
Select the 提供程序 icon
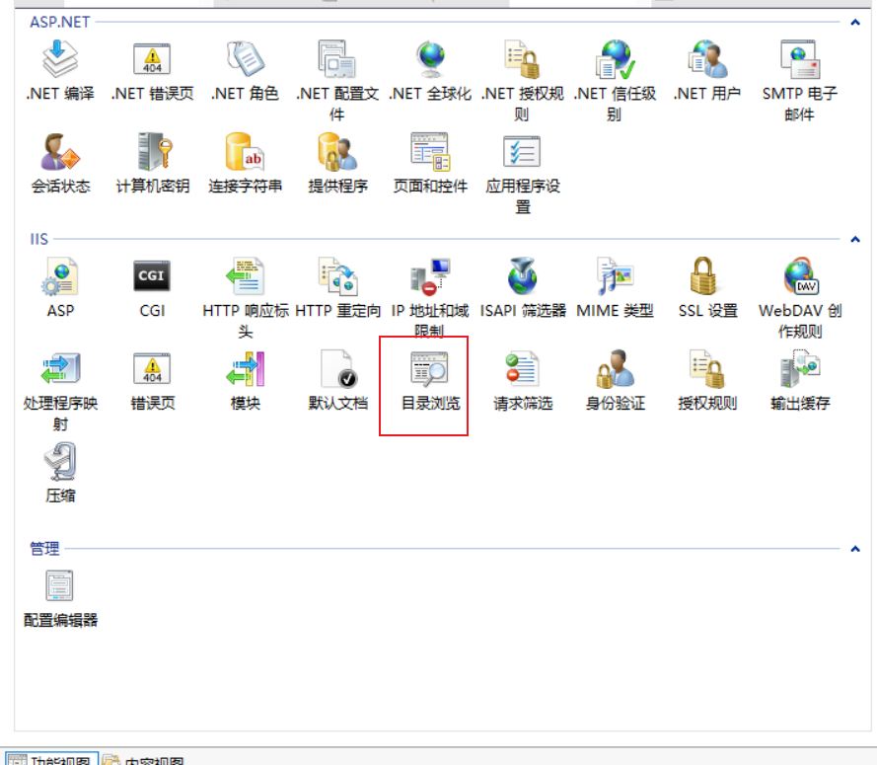(337, 152)
